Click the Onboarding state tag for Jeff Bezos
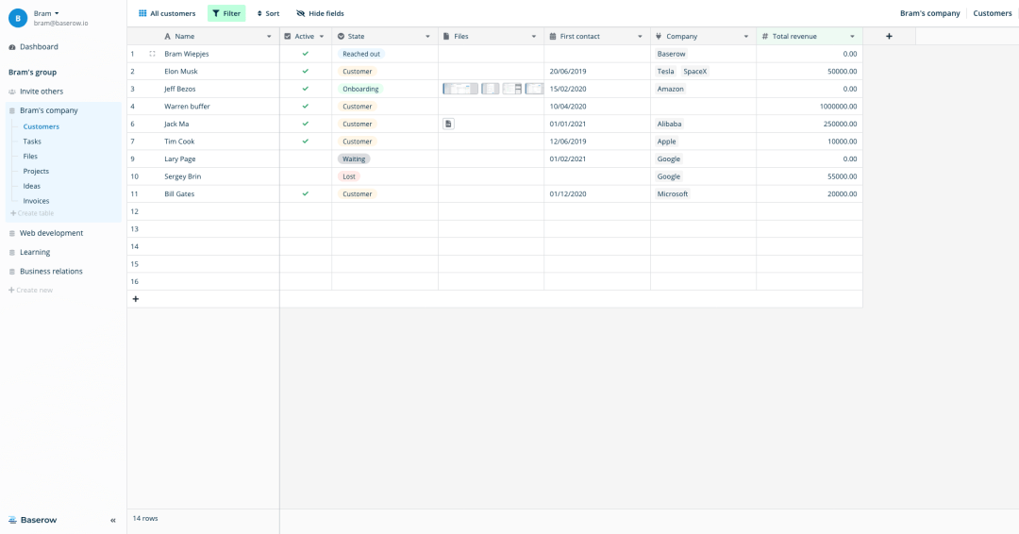The height and width of the screenshot is (534, 1019). tap(360, 89)
